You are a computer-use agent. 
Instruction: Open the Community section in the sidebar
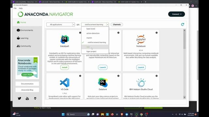(x=24, y=46)
